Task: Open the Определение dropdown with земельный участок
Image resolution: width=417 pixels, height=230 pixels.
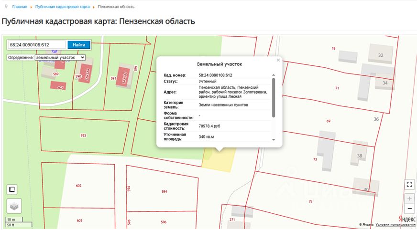Action: [x=60, y=57]
